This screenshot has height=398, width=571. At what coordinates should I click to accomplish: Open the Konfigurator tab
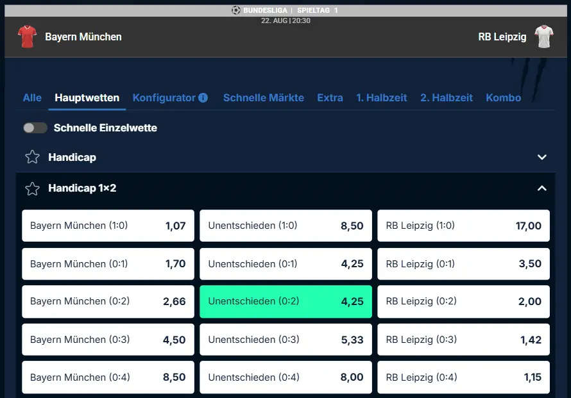click(x=164, y=97)
